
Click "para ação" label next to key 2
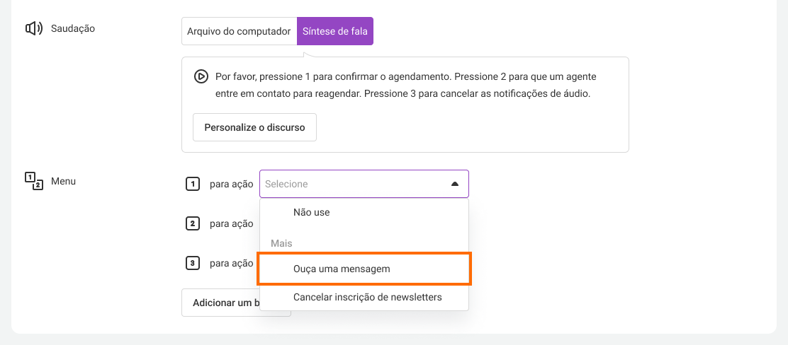pos(231,223)
